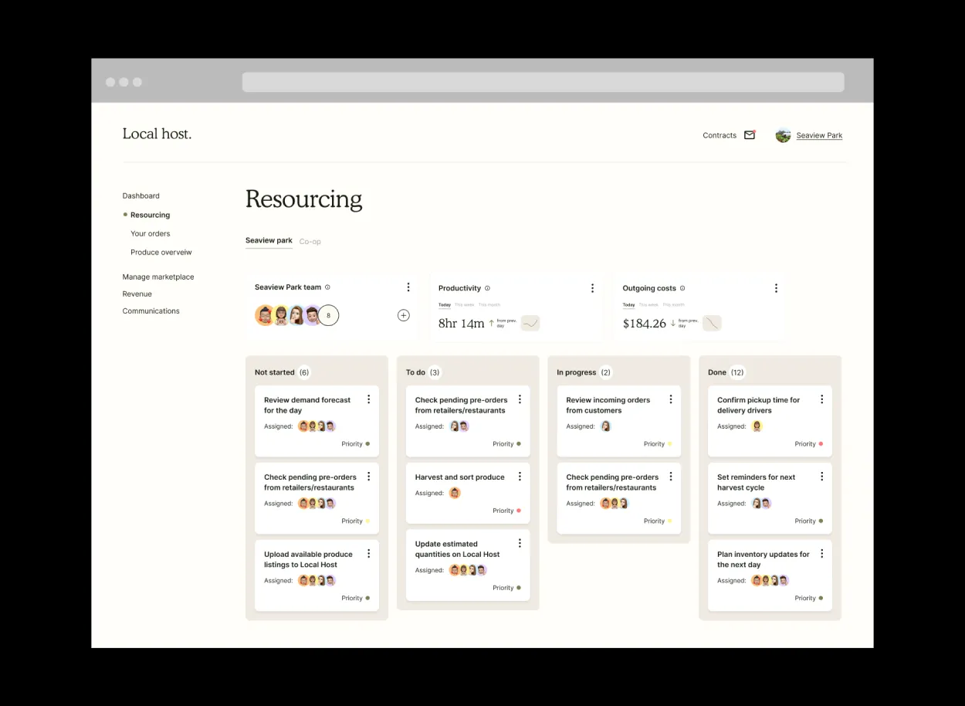Viewport: 965px width, 706px height.
Task: Open the Outgoing costs card three-dot menu
Action: (776, 288)
